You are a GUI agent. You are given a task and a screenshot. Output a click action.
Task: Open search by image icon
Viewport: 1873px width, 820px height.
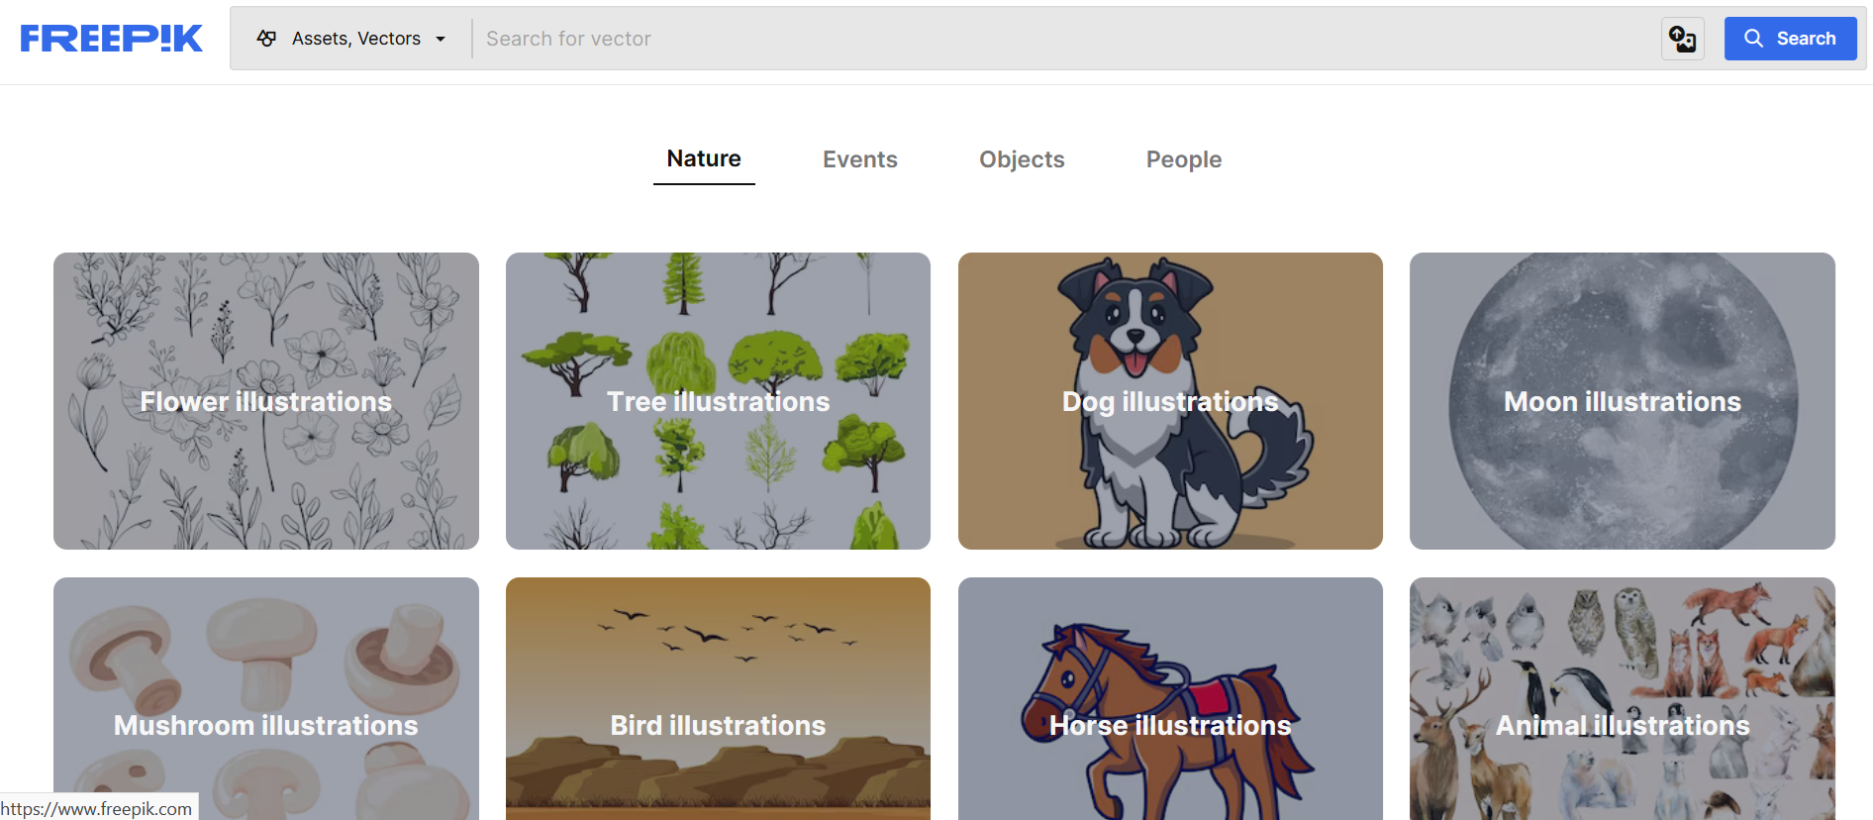(x=1683, y=39)
